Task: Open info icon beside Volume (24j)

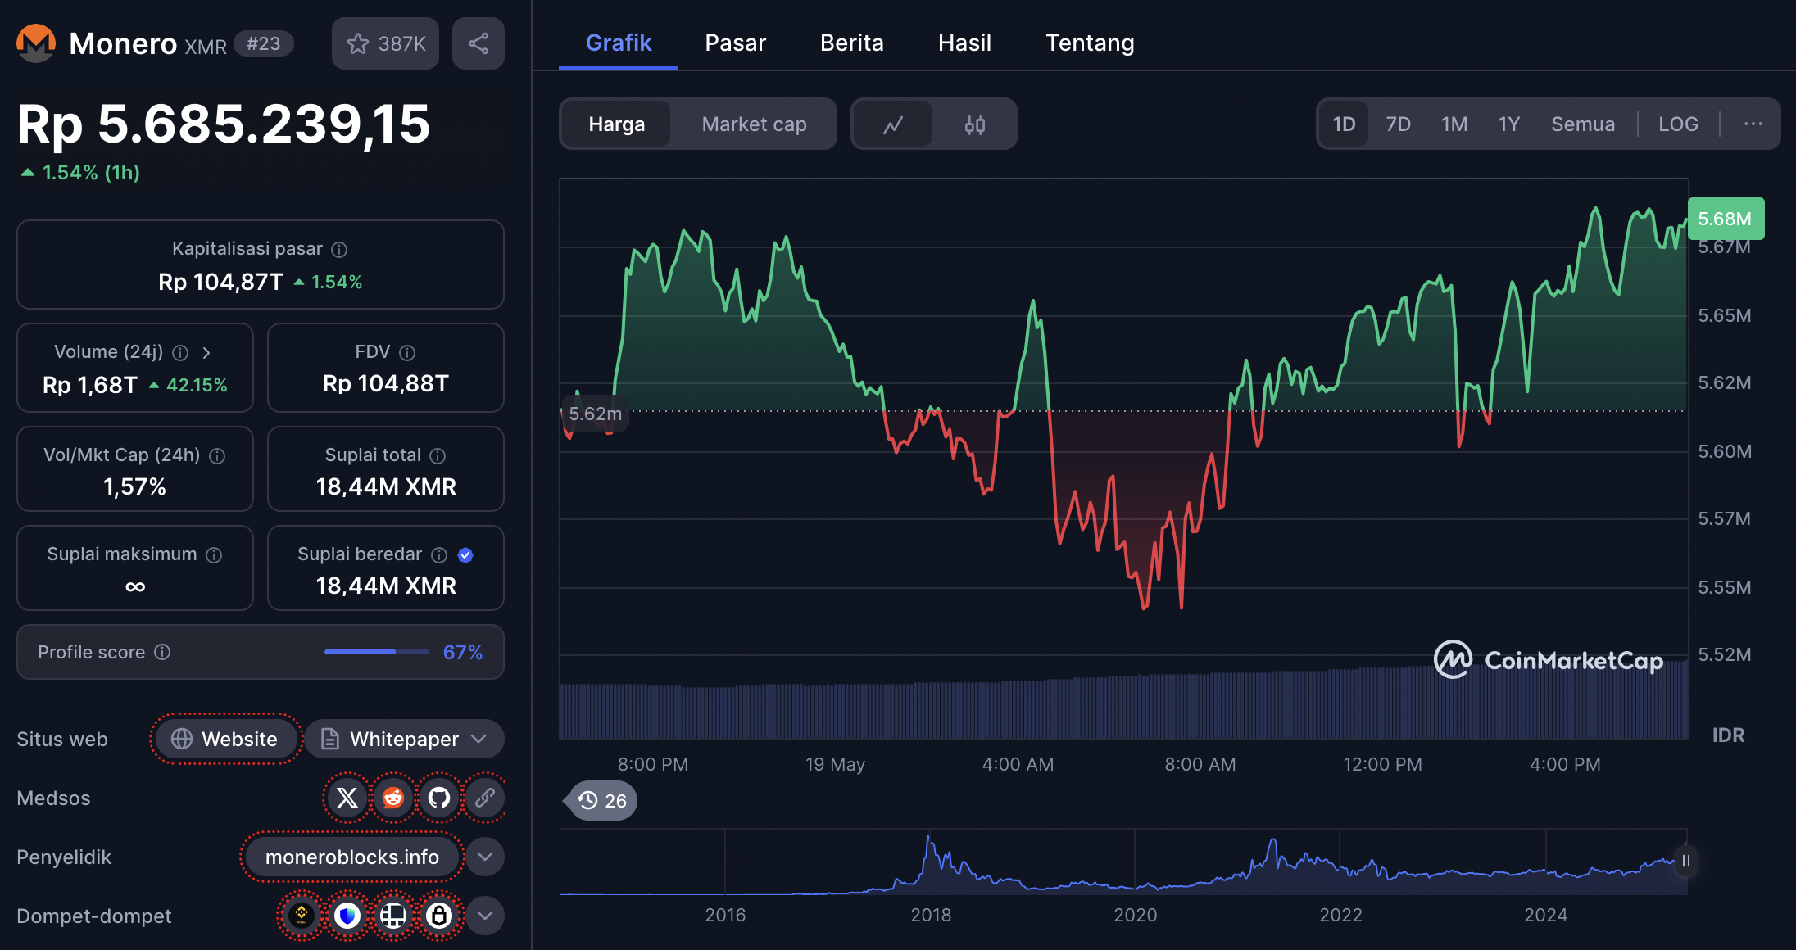Action: (180, 352)
